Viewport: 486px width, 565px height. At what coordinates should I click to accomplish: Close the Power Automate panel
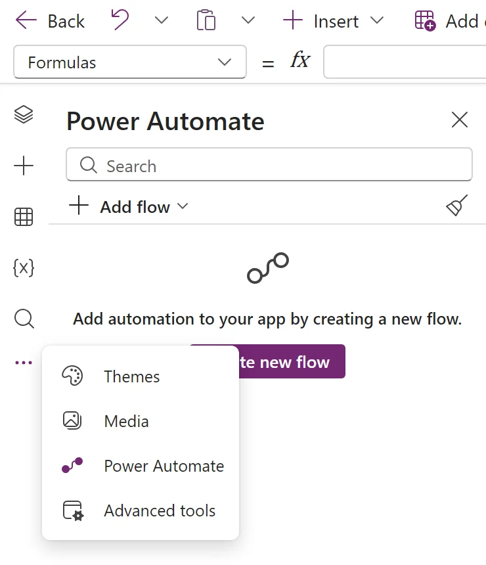point(460,120)
